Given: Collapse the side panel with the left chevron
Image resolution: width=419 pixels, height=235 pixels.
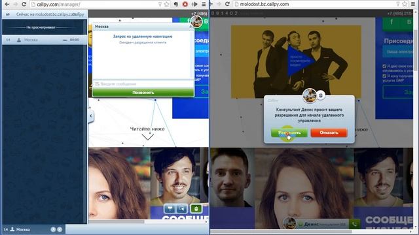Looking at the screenshot, I should tap(91, 116).
